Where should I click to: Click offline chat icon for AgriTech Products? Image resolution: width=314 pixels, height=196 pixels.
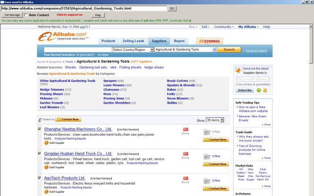[x=207, y=181]
